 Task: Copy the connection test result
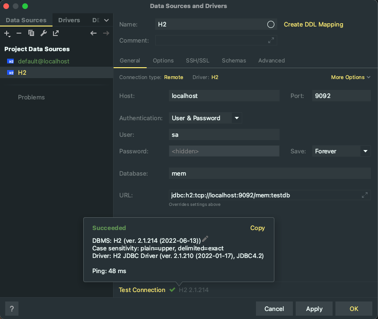(x=257, y=228)
